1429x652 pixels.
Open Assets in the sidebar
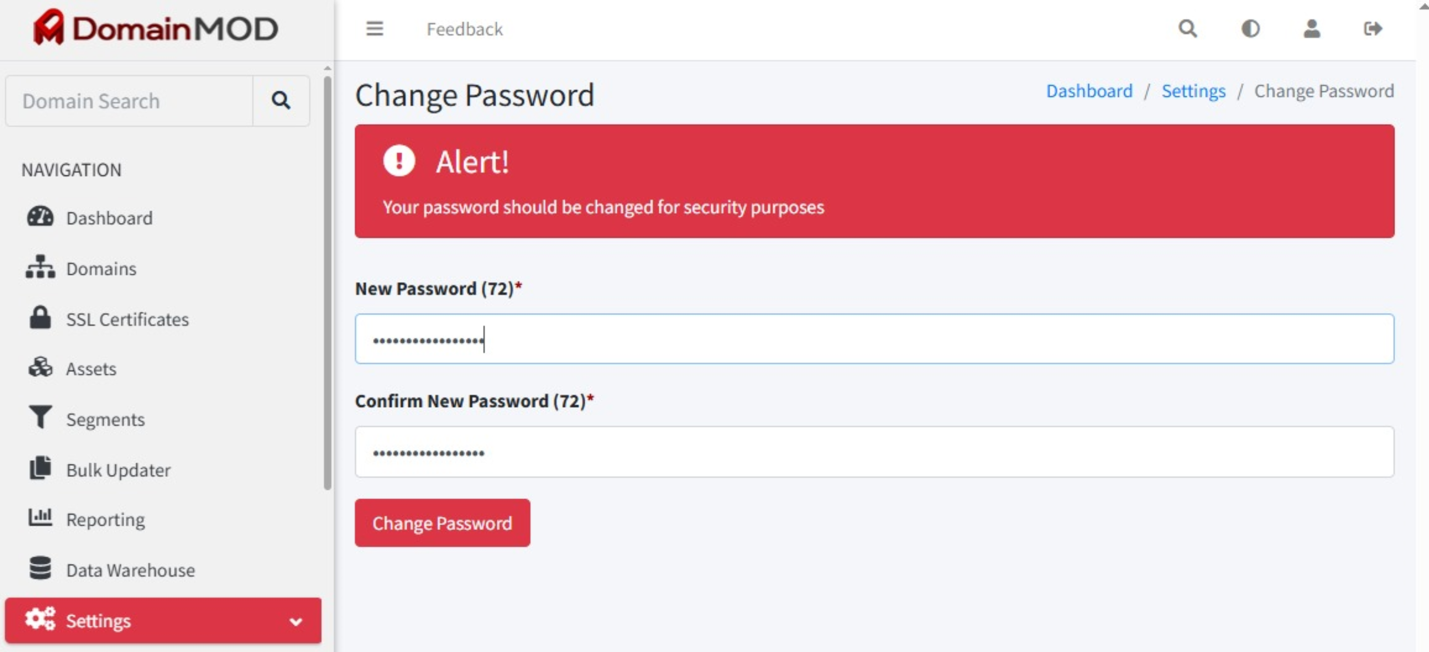pyautogui.click(x=91, y=369)
